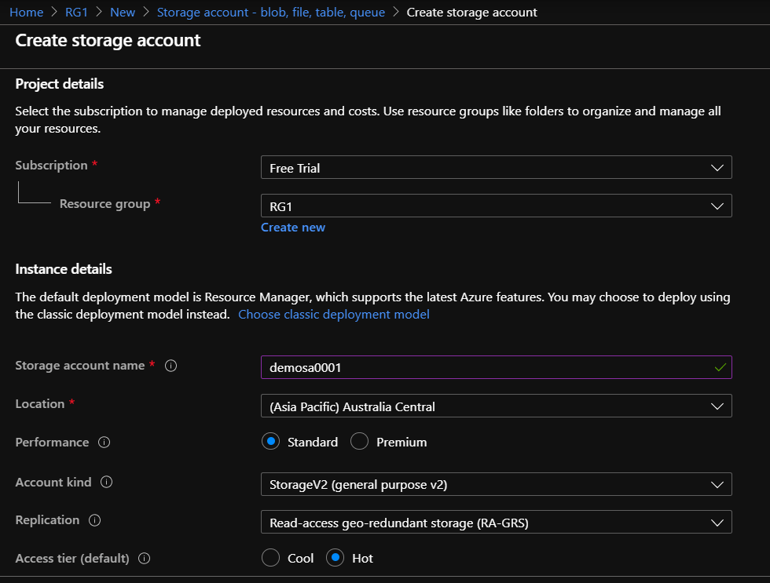Viewport: 770px width, 583px height.
Task: Select Premium performance option
Action: [359, 442]
